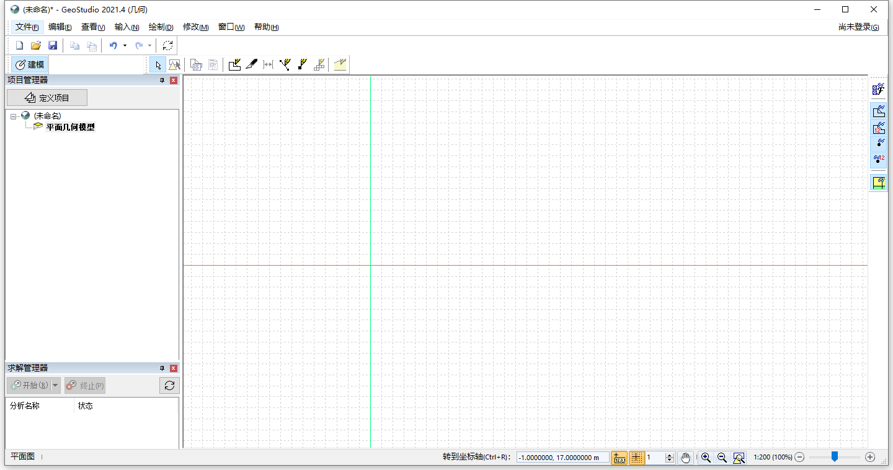Open the 修改 menu
The height and width of the screenshot is (470, 893).
(x=195, y=27)
